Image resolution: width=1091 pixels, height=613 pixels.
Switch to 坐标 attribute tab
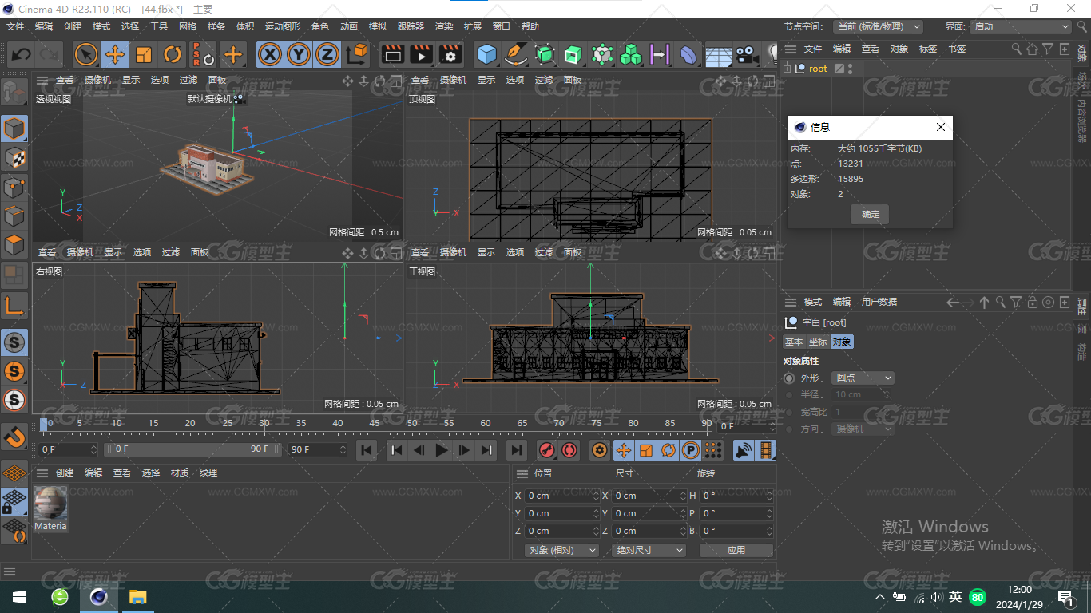click(x=818, y=342)
